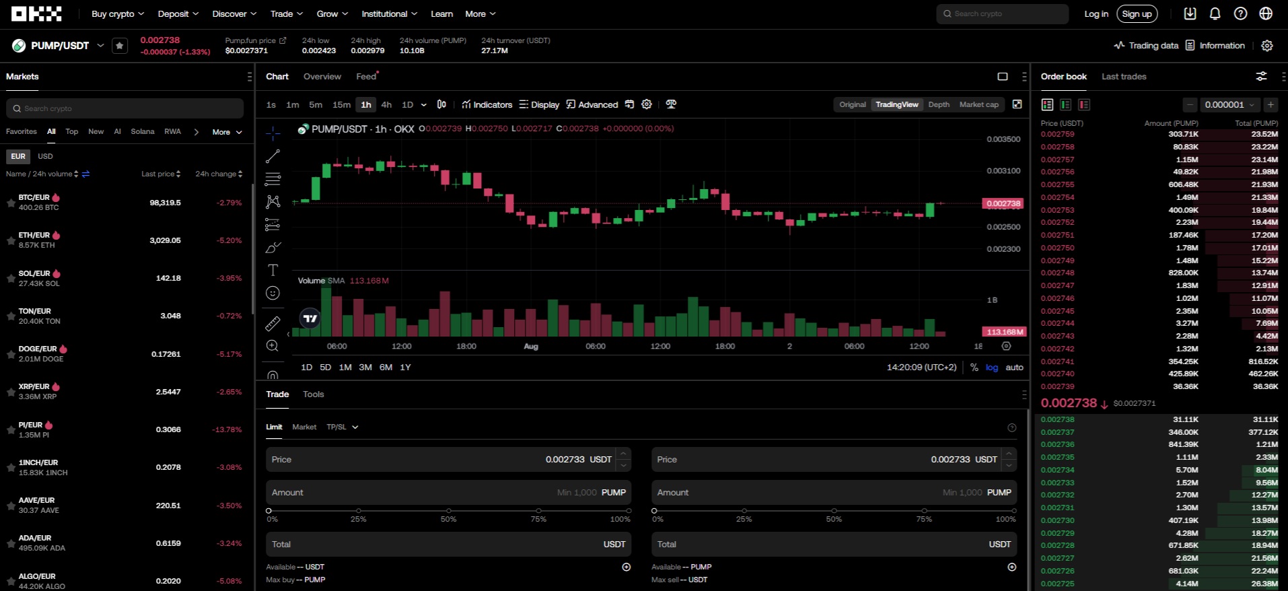The image size is (1288, 591).
Task: Switch to the Feed tab
Action: (366, 77)
